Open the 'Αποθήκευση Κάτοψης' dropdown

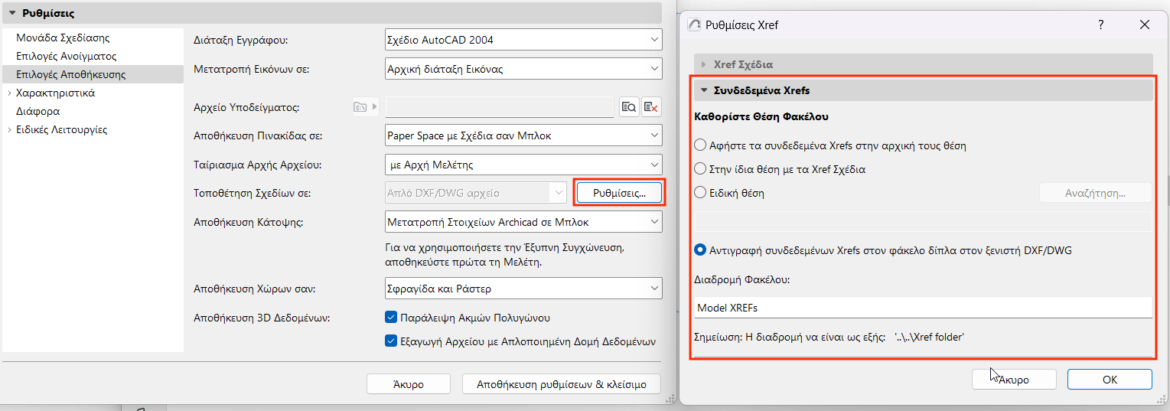523,222
